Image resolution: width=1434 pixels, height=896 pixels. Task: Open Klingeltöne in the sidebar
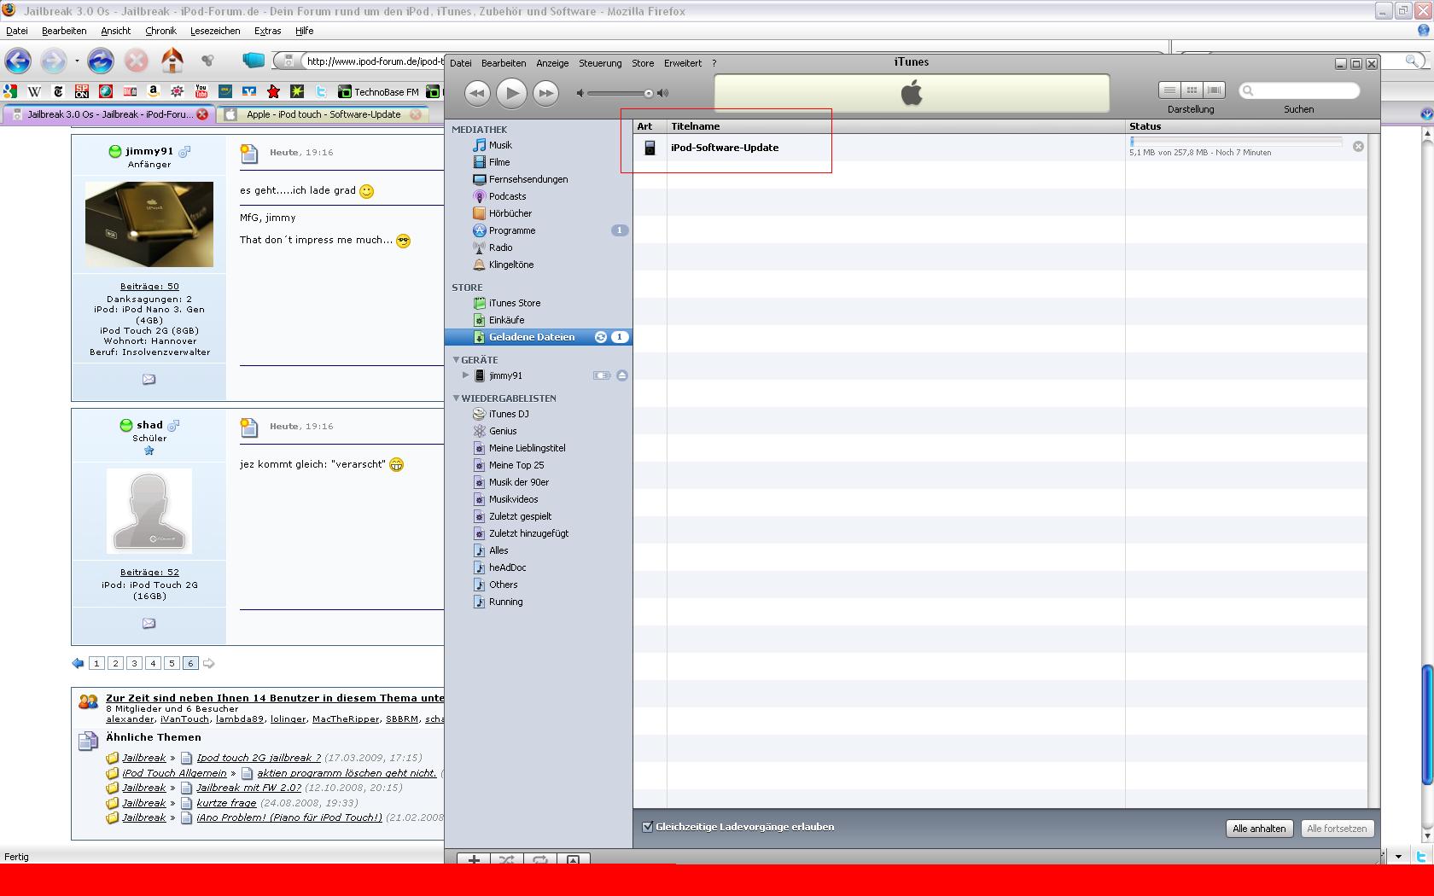pos(511,265)
